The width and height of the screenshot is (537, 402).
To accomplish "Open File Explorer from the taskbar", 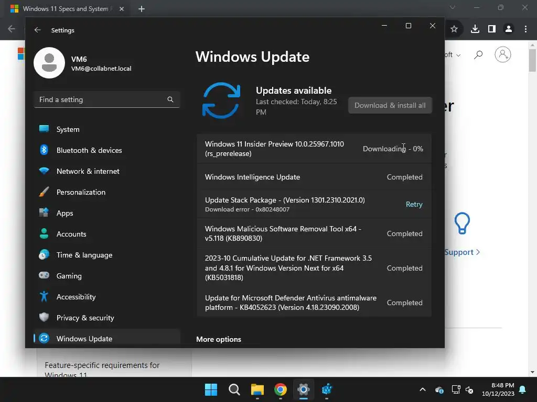I will point(257,389).
